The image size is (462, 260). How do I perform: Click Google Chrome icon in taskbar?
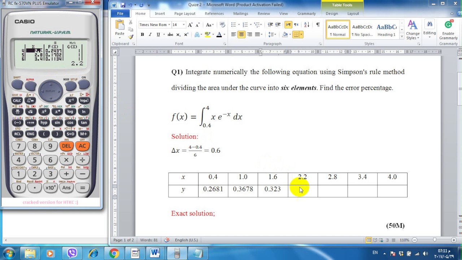point(114,253)
